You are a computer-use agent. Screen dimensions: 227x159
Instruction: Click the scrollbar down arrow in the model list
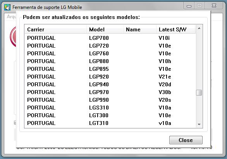pos(199,124)
